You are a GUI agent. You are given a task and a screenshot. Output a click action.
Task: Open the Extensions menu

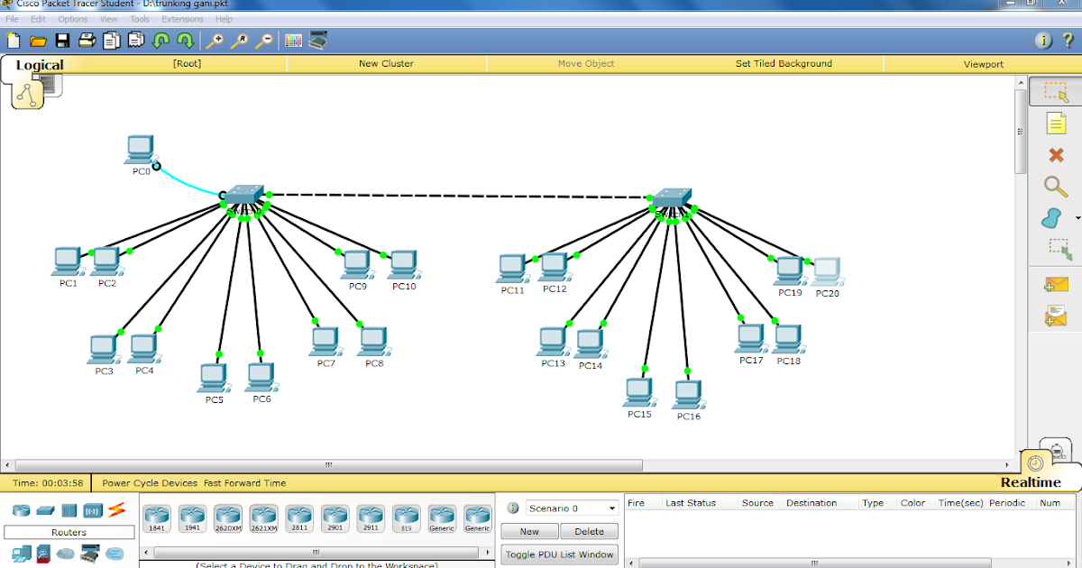point(182,19)
